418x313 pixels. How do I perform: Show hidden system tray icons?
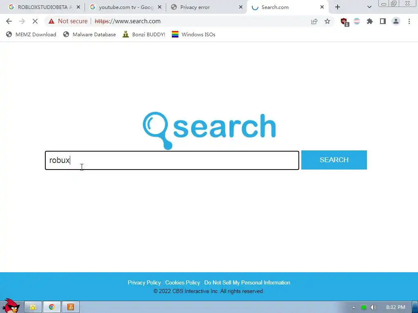(x=354, y=307)
